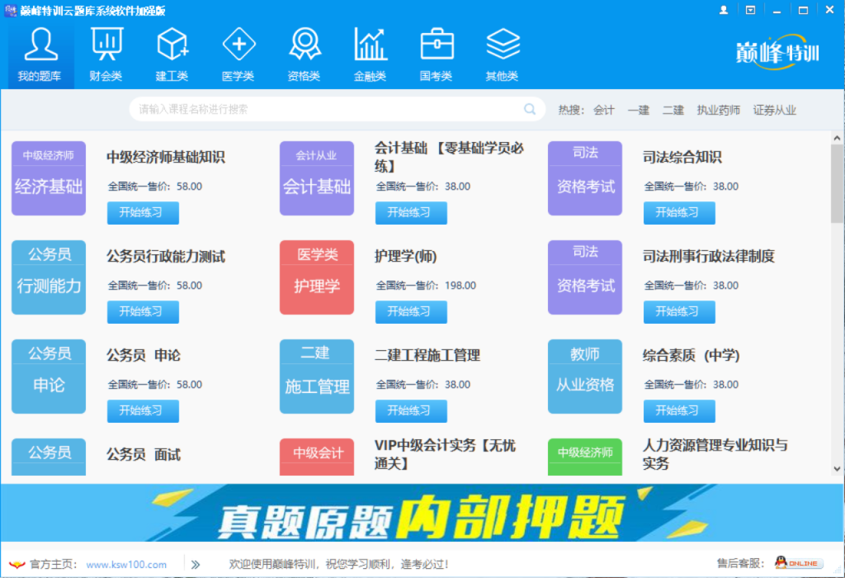Click the 真题原题内部押题 banner
Image resolution: width=845 pixels, height=578 pixels.
point(422,513)
